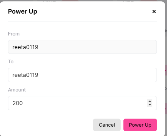Select the Amount input showing 200
167x136 pixels.
tap(82, 103)
